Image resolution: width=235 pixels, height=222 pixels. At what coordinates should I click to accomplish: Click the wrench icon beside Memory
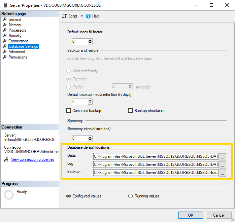(x=5, y=25)
